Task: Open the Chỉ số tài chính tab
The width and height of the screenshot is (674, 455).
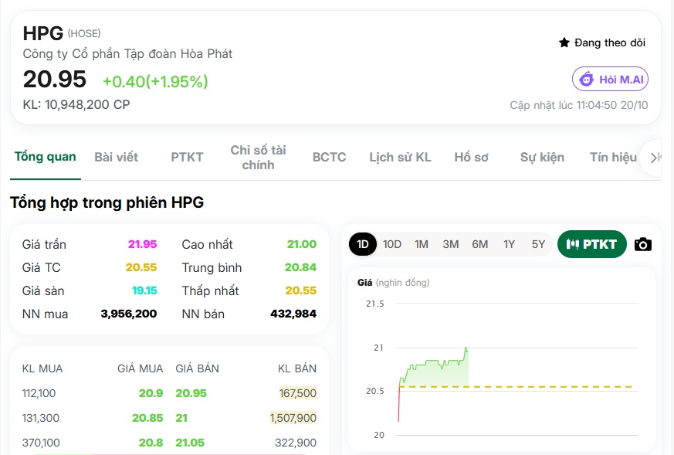Action: (x=258, y=158)
